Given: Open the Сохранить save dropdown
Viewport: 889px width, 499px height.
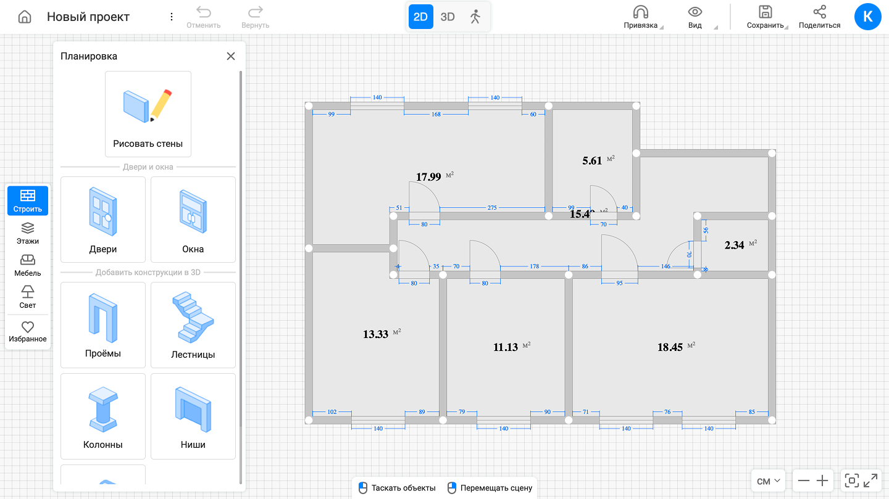Looking at the screenshot, I should (767, 17).
